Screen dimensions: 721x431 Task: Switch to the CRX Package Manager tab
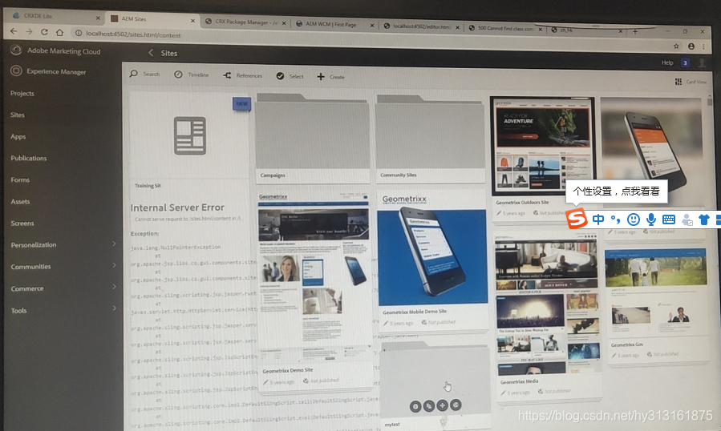[245, 22]
